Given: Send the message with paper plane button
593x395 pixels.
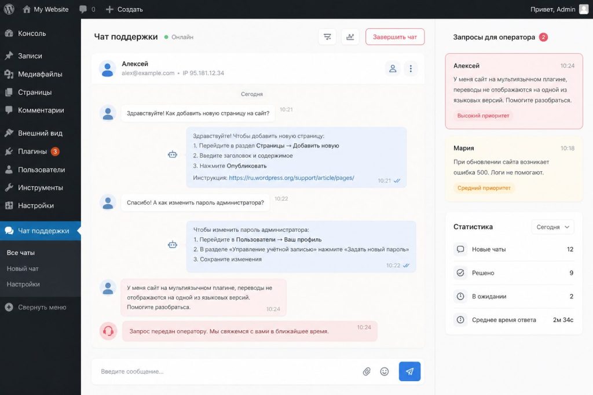Looking at the screenshot, I should click(409, 372).
